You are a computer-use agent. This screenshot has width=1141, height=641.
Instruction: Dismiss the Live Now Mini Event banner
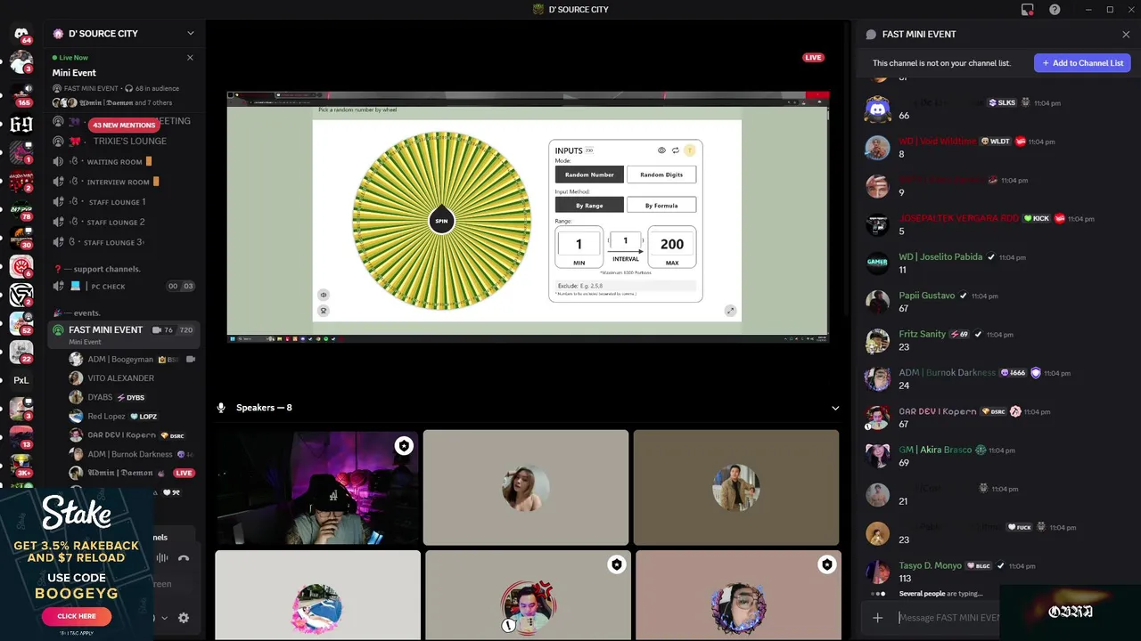pos(189,58)
